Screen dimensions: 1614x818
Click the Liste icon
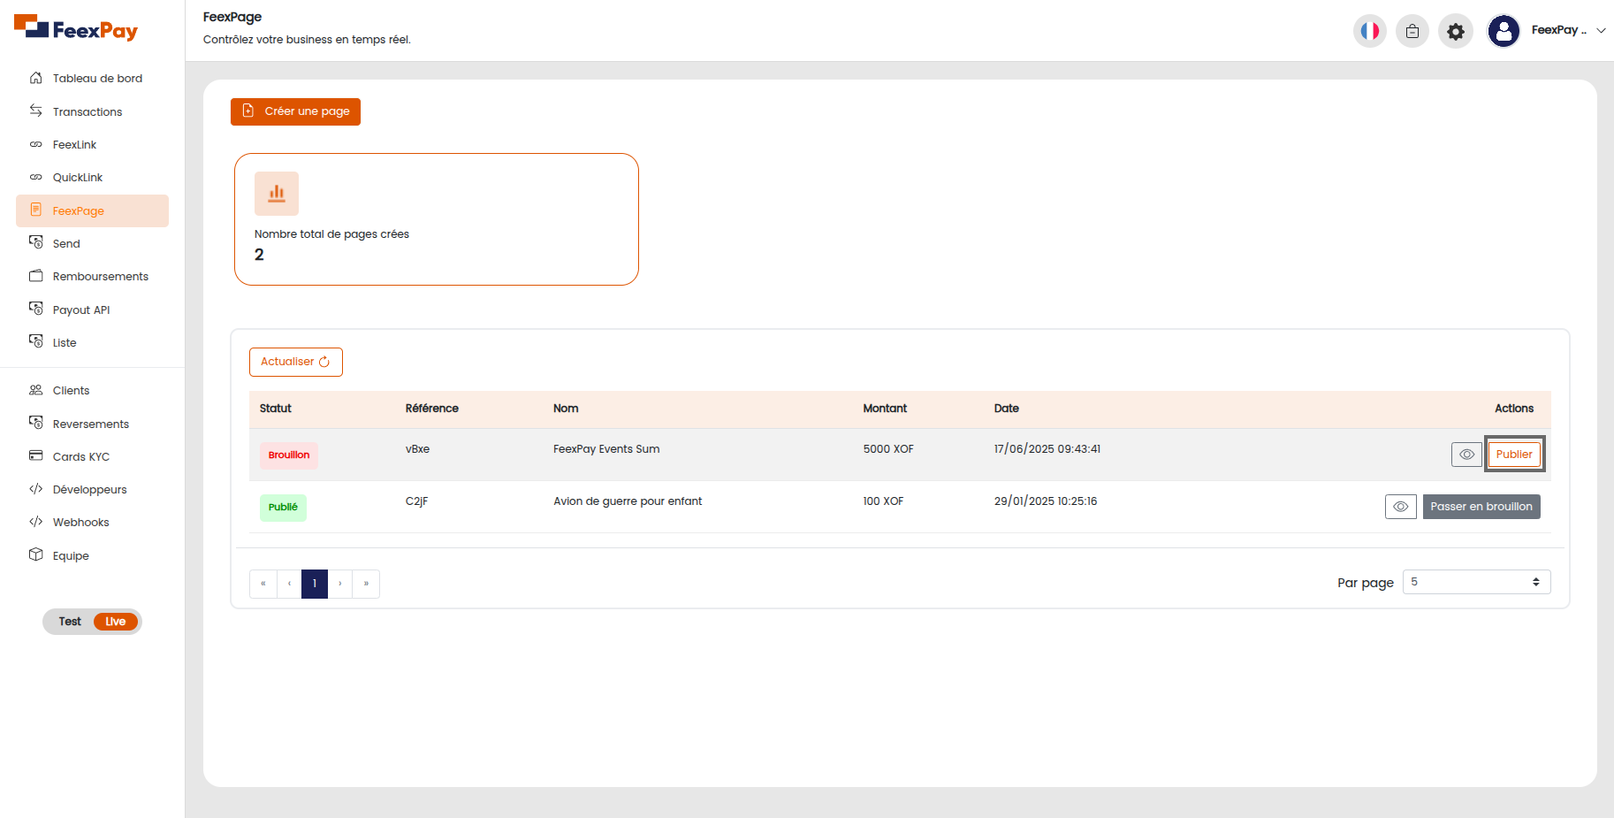click(x=36, y=341)
